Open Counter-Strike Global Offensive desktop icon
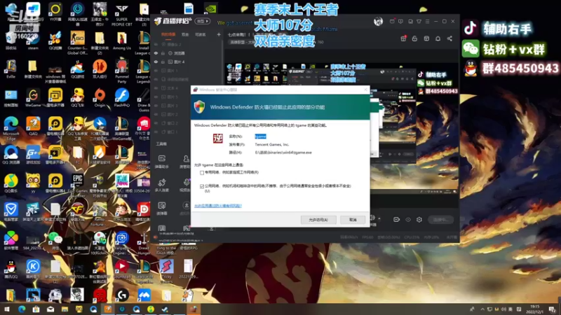This screenshot has height=315, width=561. [77, 43]
